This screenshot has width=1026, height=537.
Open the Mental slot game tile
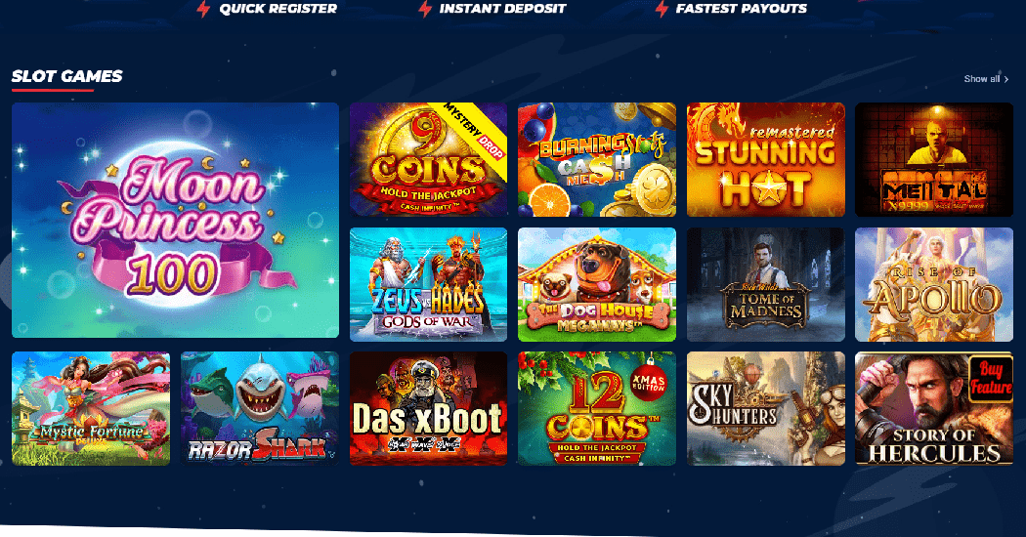934,159
